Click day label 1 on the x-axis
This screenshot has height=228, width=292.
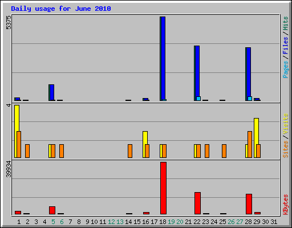pos(19,222)
